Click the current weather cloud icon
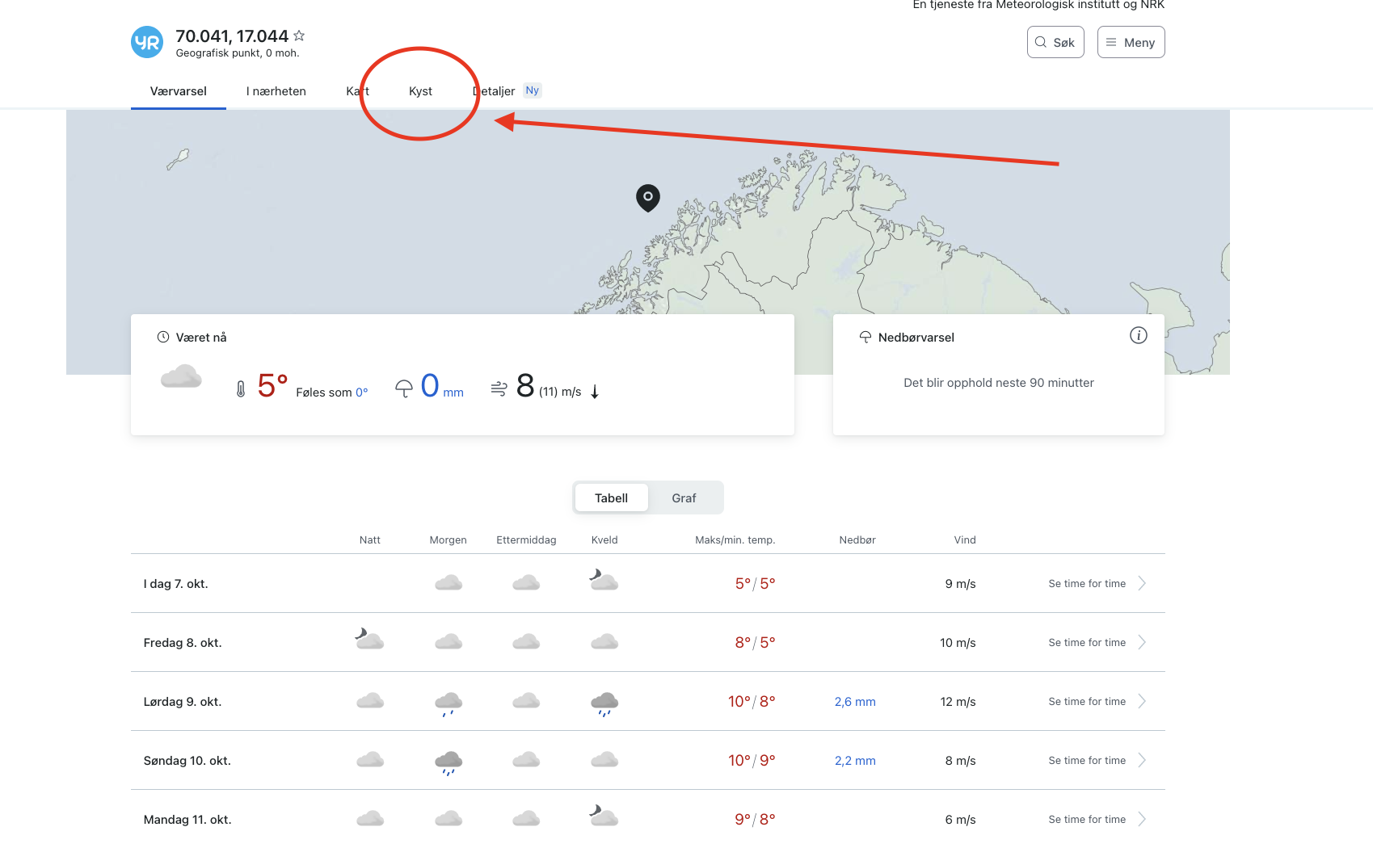This screenshot has height=848, width=1373. point(181,377)
